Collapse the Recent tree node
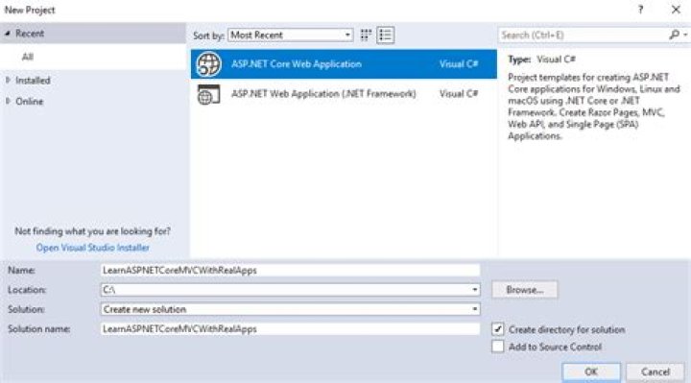Screen dimensions: 691x383 point(8,34)
